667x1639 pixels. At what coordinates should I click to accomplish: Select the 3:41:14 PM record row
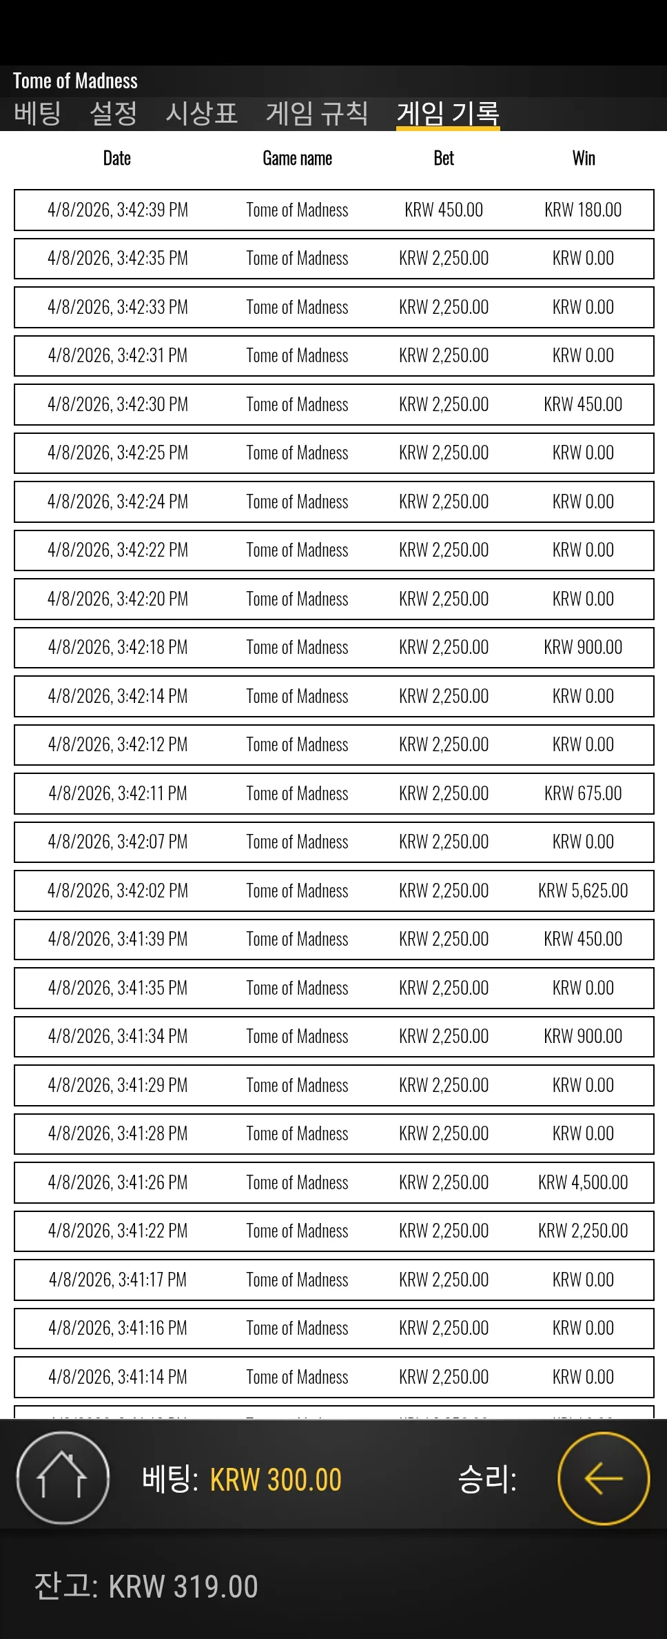point(334,1378)
